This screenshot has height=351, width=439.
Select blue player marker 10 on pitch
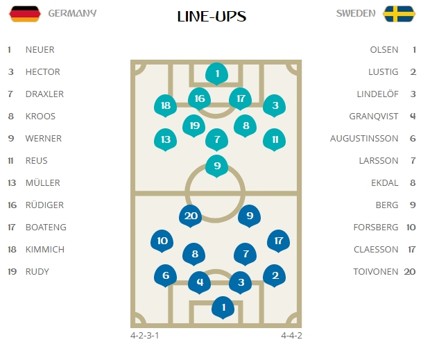click(x=162, y=241)
